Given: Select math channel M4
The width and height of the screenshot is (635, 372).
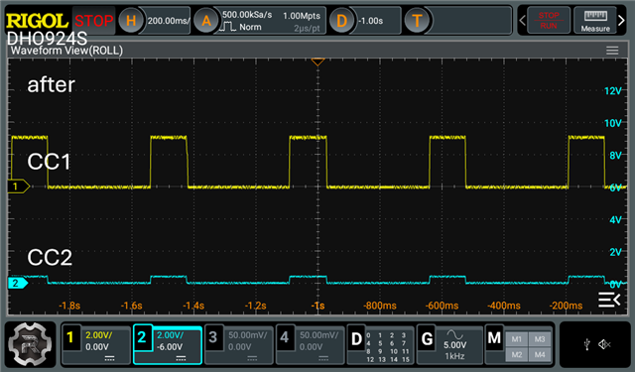Looking at the screenshot, I should 540,354.
